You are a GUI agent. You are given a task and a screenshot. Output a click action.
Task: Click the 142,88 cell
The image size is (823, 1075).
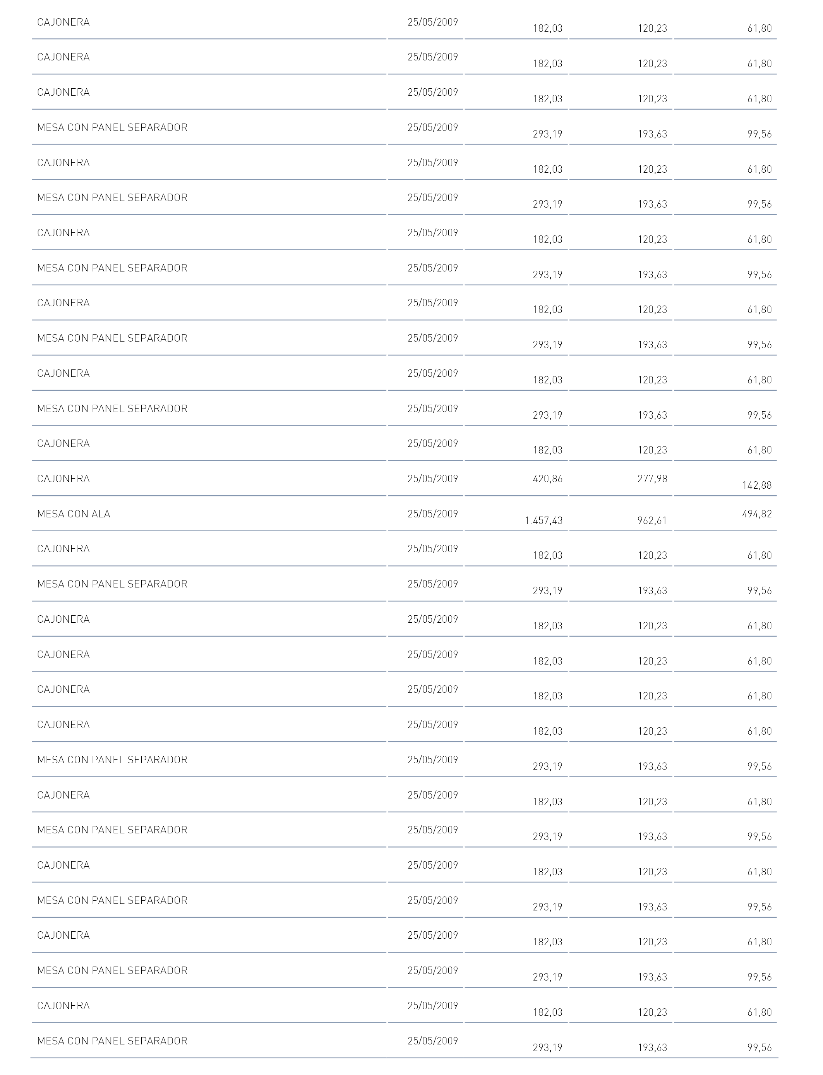click(x=757, y=485)
